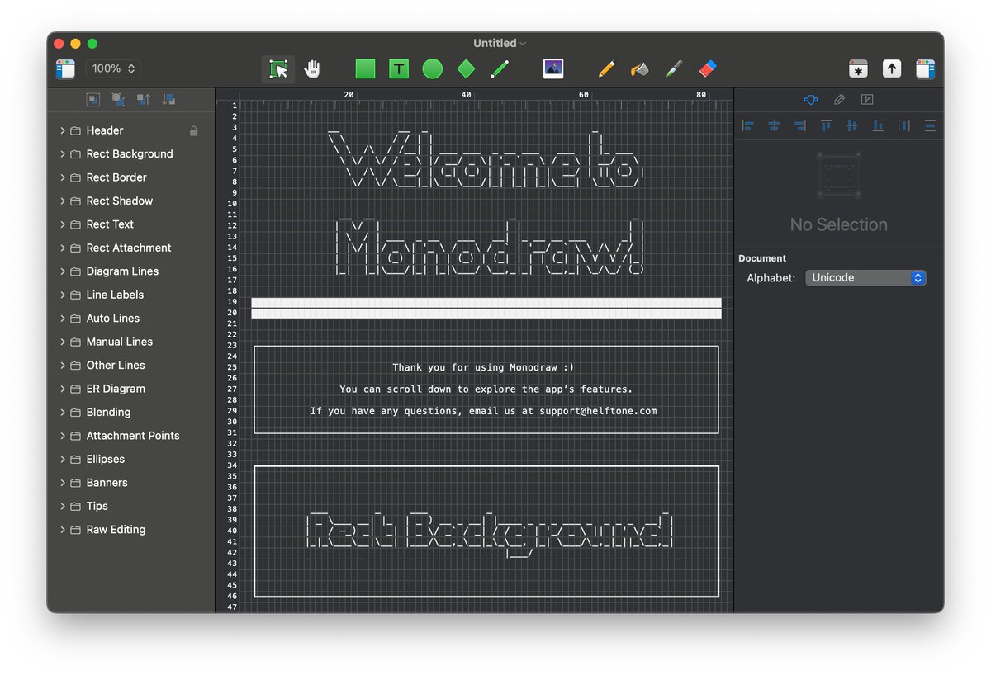Activate the Eraser tool

pyautogui.click(x=707, y=68)
